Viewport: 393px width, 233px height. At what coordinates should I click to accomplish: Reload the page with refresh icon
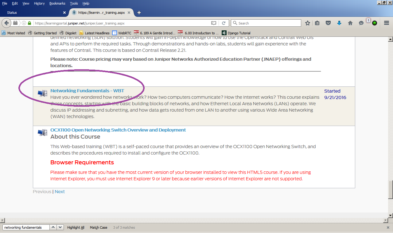click(x=224, y=23)
